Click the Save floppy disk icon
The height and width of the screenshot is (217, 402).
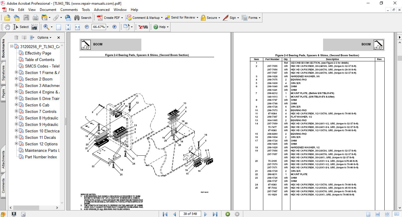26,18
